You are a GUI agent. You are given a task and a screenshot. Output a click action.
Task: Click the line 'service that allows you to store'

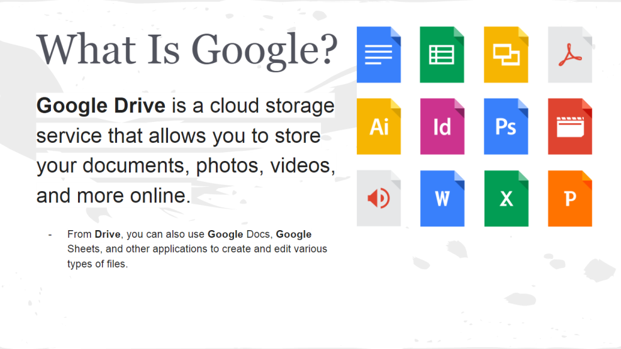179,136
